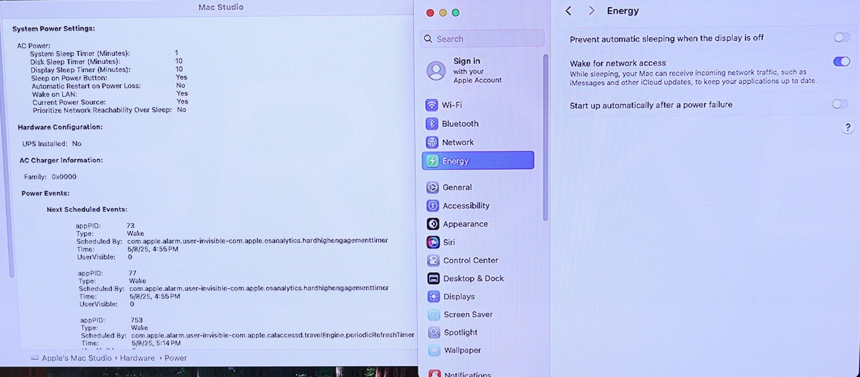The image size is (860, 377).
Task: Select the 5/8/25, 5:14 PM time value
Action: point(156,343)
